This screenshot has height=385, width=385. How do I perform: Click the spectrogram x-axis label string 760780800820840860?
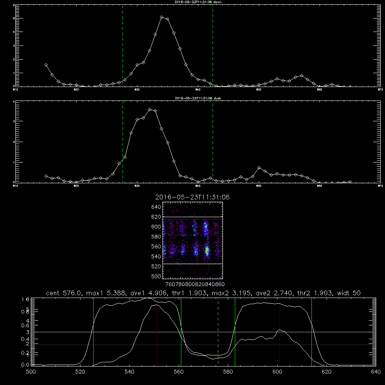pos(195,284)
